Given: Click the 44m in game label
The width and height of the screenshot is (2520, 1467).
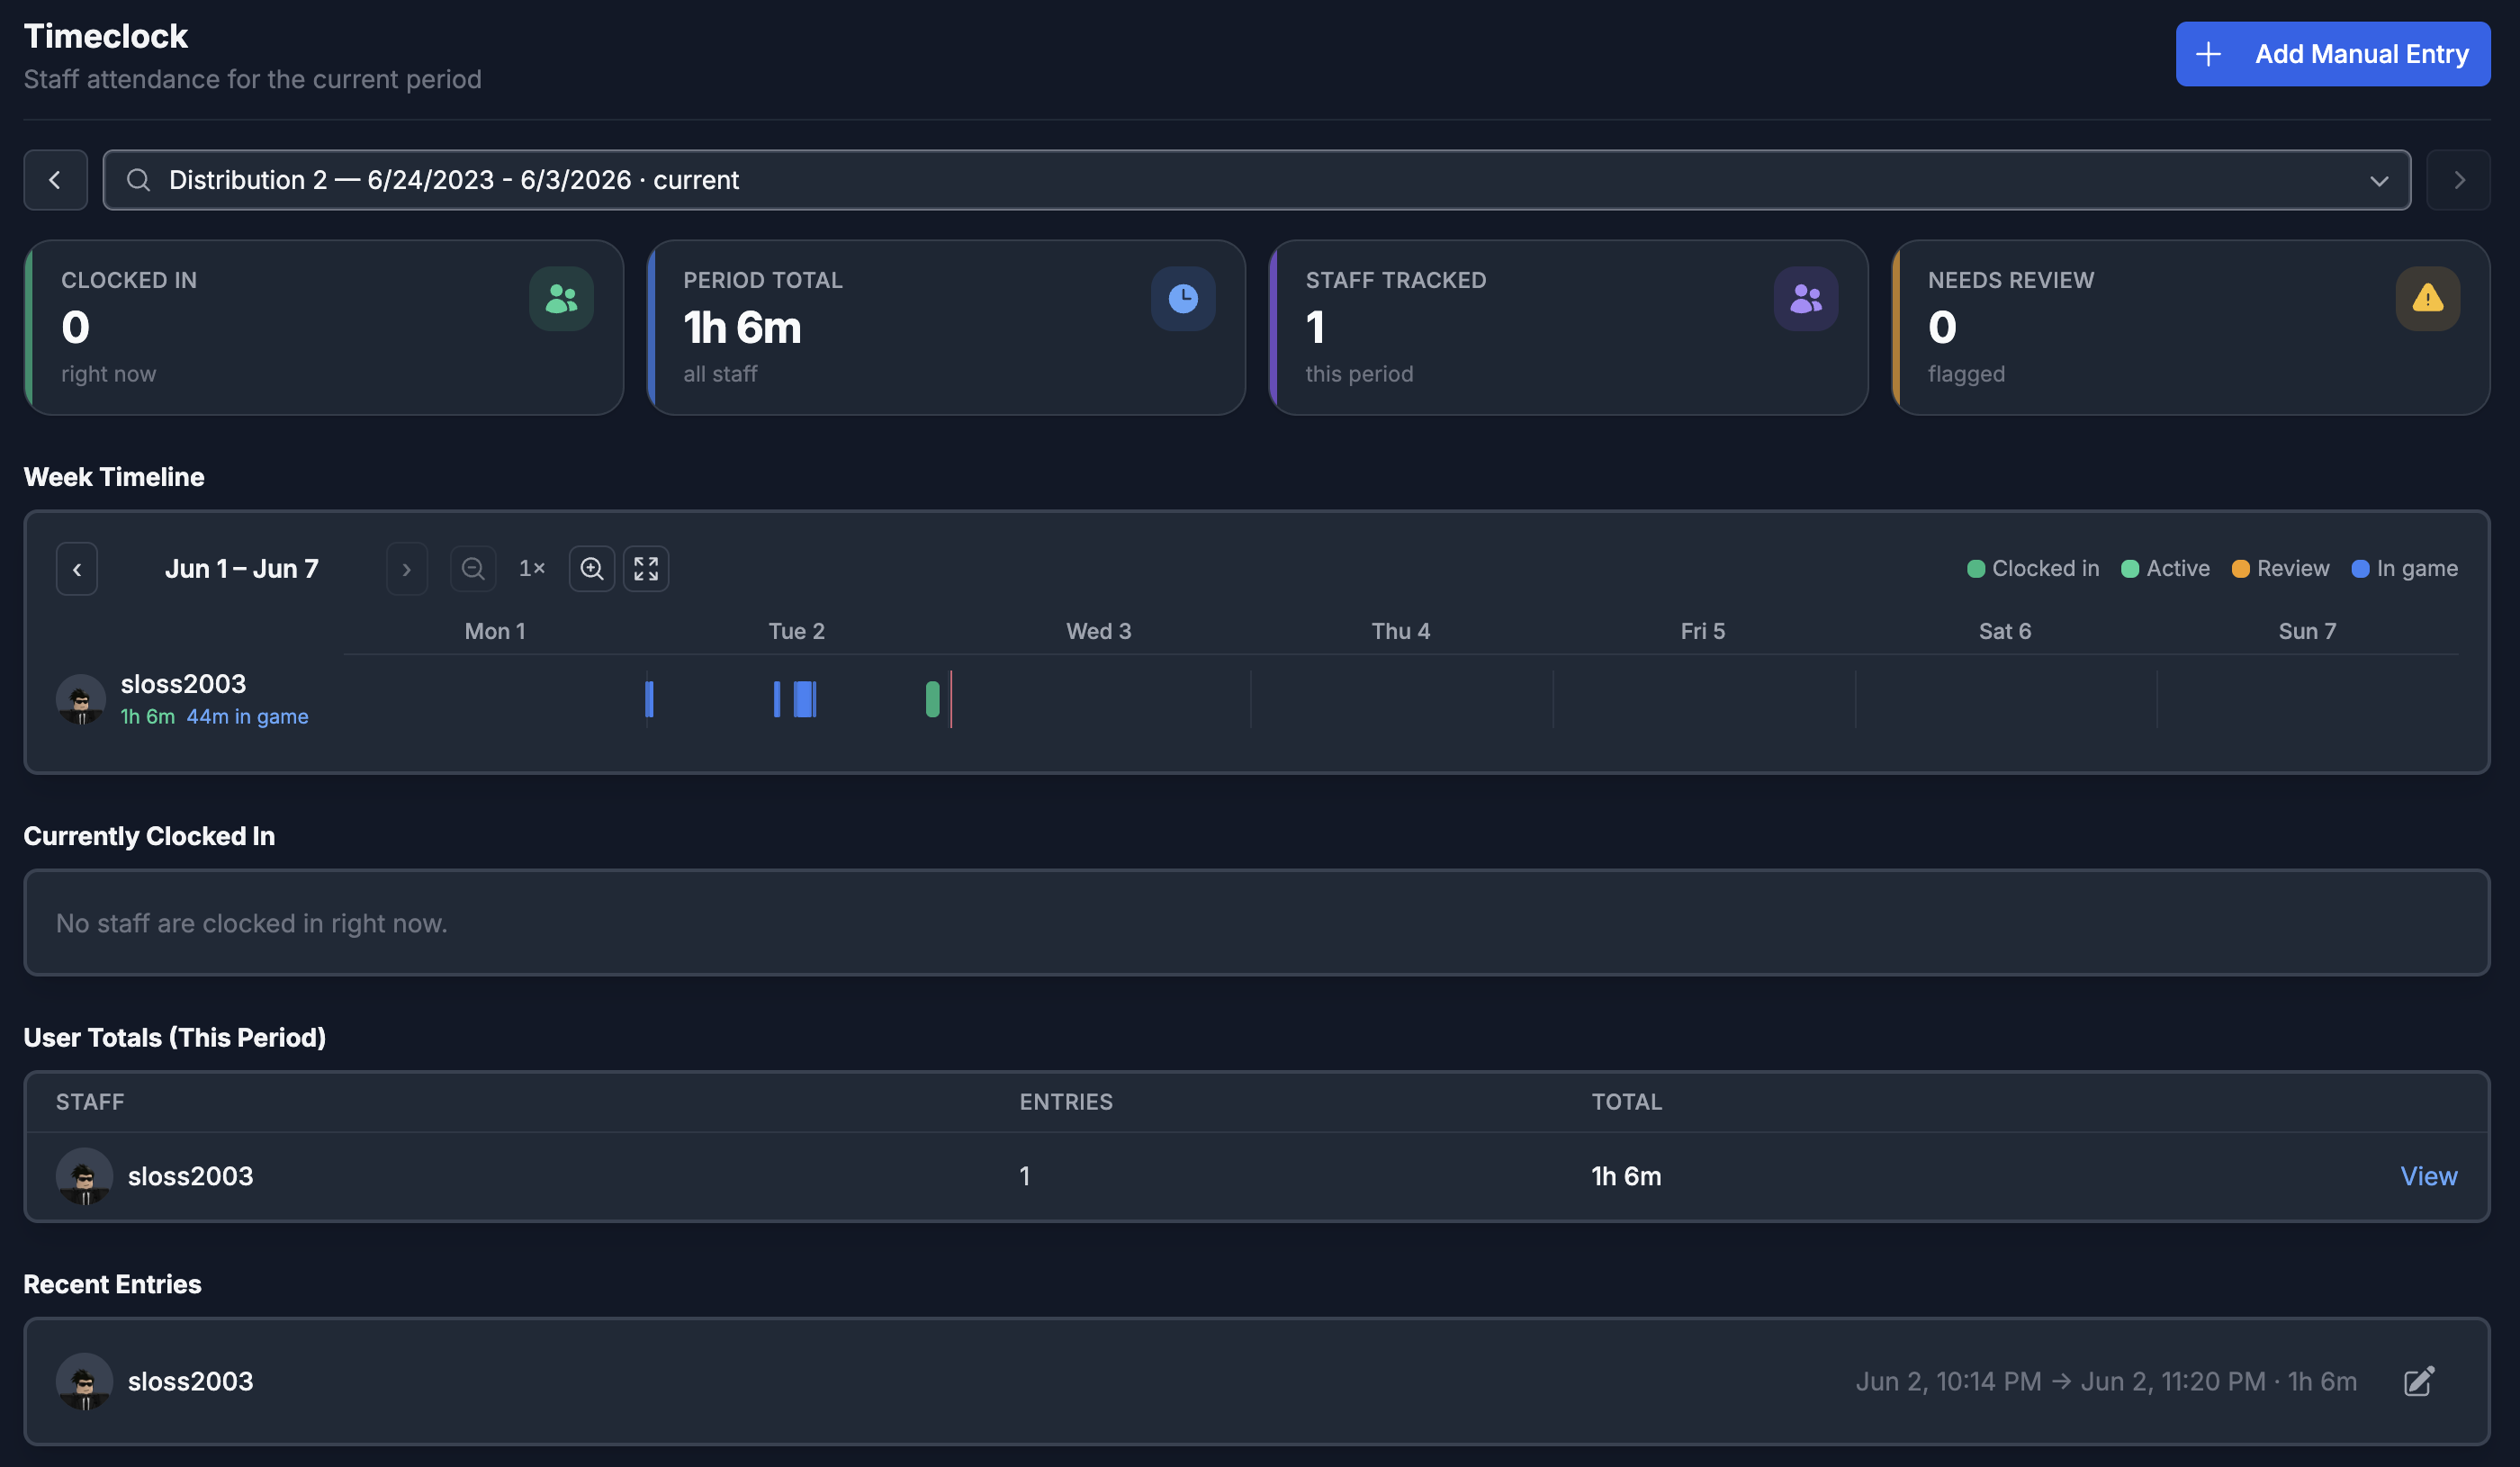Looking at the screenshot, I should tap(247, 716).
